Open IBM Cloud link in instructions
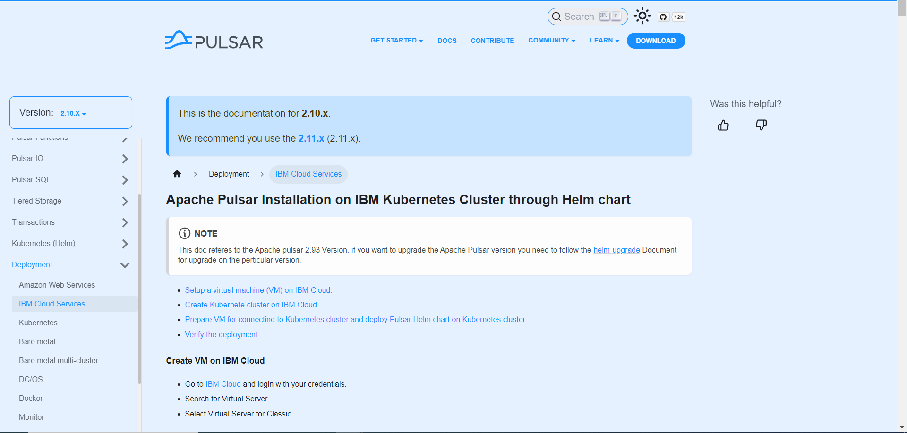Image resolution: width=907 pixels, height=433 pixels. [x=223, y=384]
